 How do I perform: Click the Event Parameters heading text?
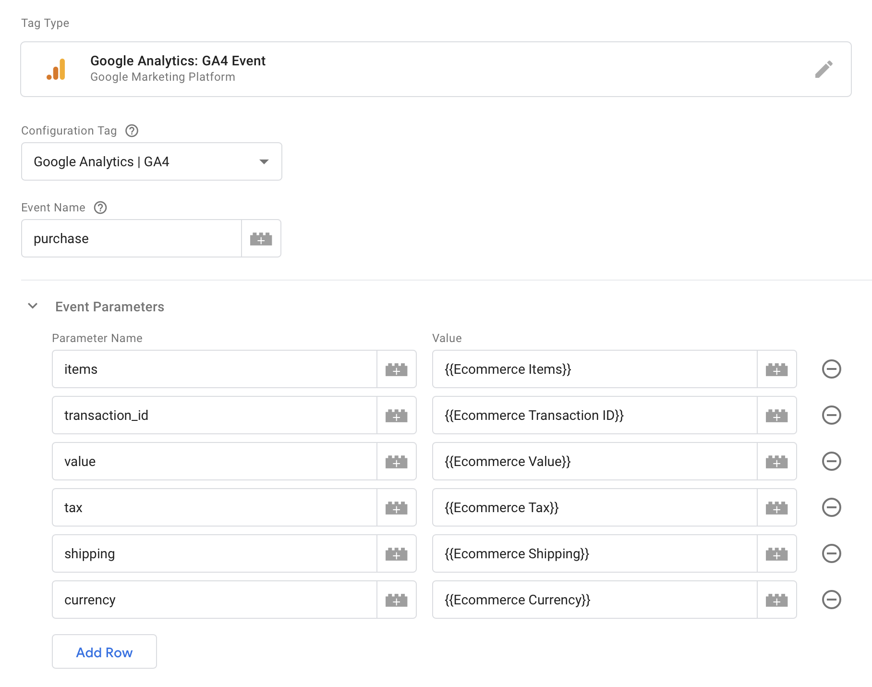109,307
